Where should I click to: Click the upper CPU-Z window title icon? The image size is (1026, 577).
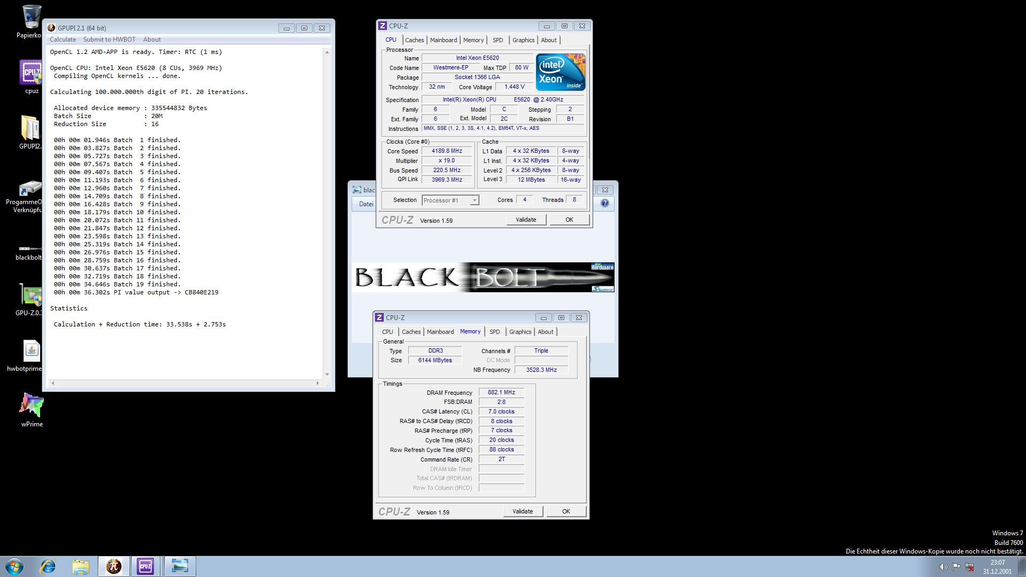(383, 26)
